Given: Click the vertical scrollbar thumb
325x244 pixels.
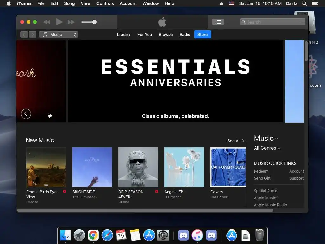Looking at the screenshot, I should pyautogui.click(x=306, y=51).
